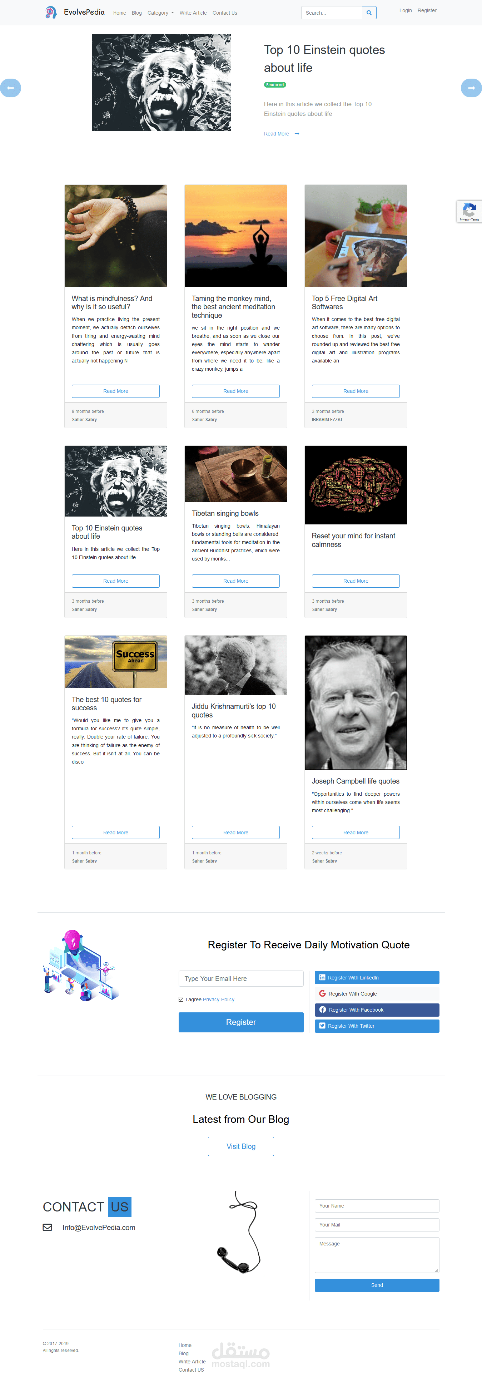Click the Joseph Campbell portrait thumbnail
Screen dimensions: 482x1397
point(356,702)
